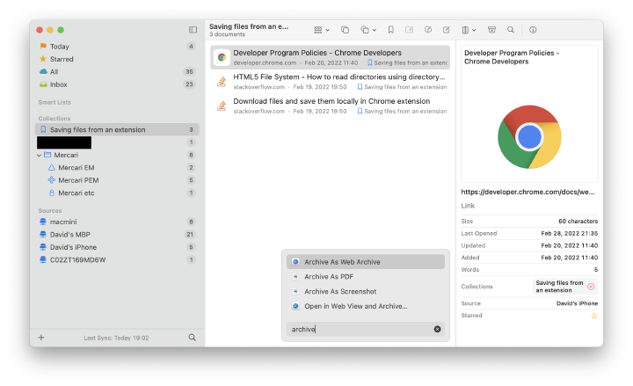Image resolution: width=633 pixels, height=386 pixels.
Task: Click the 60 characters size value
Action: pos(578,222)
